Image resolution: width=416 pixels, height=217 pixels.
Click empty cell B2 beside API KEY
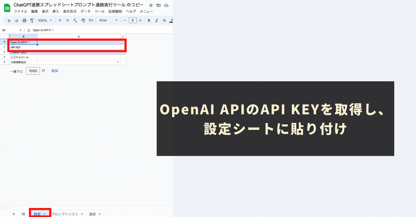(x=79, y=47)
